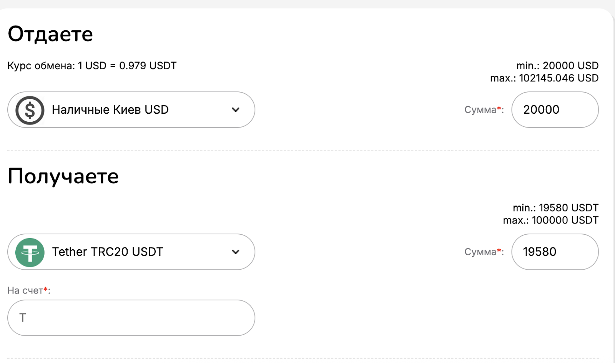The width and height of the screenshot is (615, 363).
Task: Expand the Tether TRC20 USDT chevron
Action: [236, 252]
